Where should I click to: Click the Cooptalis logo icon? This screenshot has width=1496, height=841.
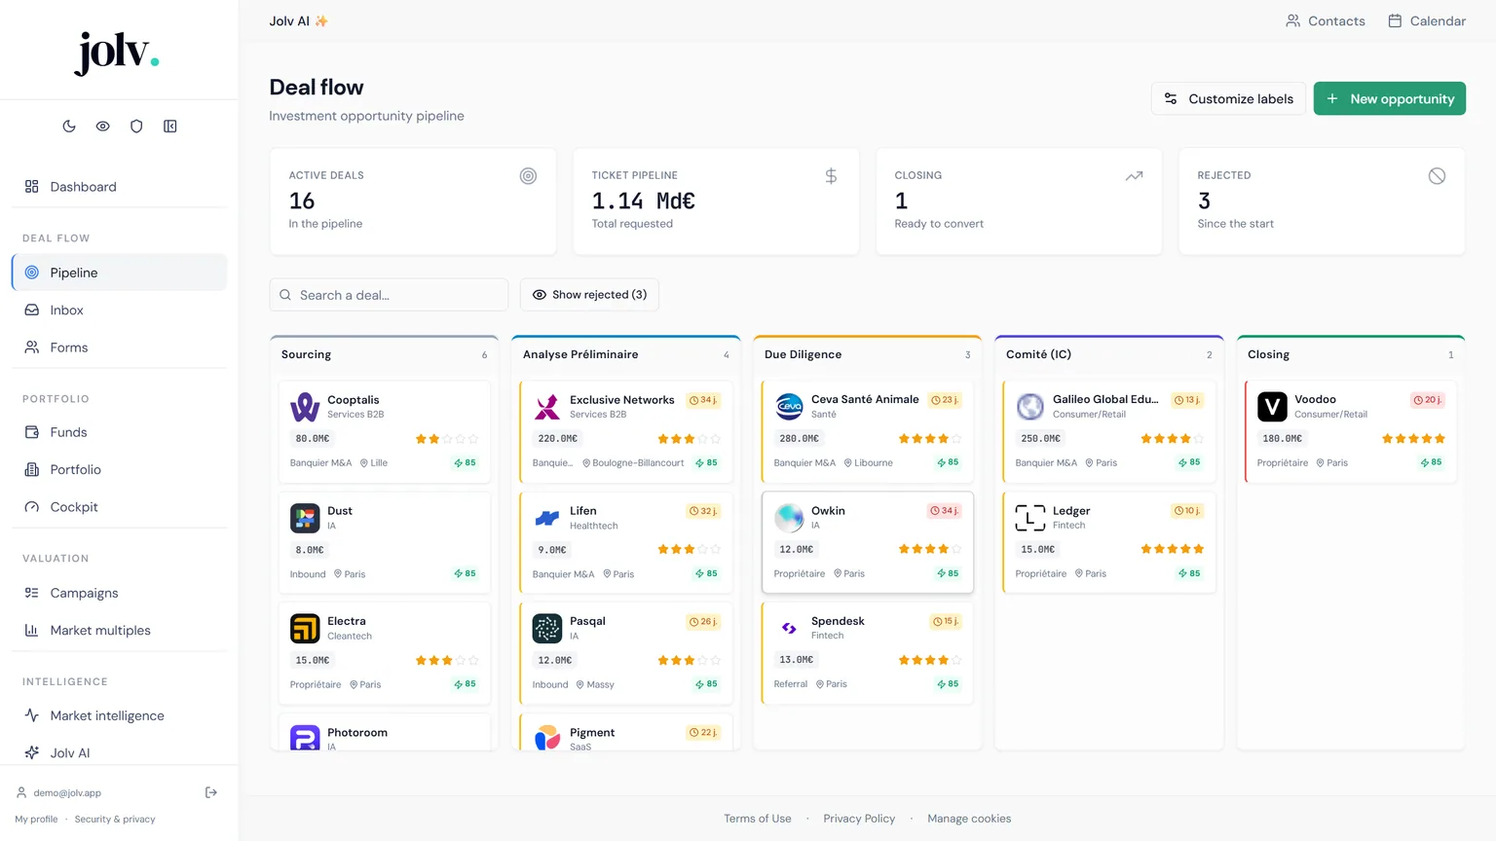pyautogui.click(x=305, y=407)
